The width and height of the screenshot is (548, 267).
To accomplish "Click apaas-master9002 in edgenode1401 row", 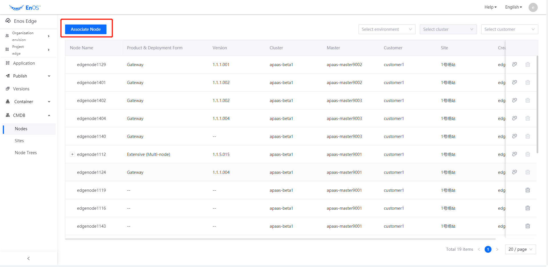I will [x=344, y=83].
